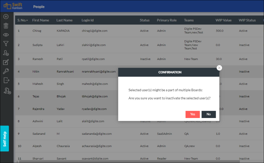264x163 pixels.
Task: Click last name Chaurasia
Action: tap(63, 146)
